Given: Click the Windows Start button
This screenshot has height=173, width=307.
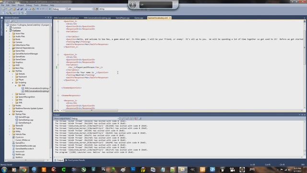Looking at the screenshot, I should click(x=4, y=170).
